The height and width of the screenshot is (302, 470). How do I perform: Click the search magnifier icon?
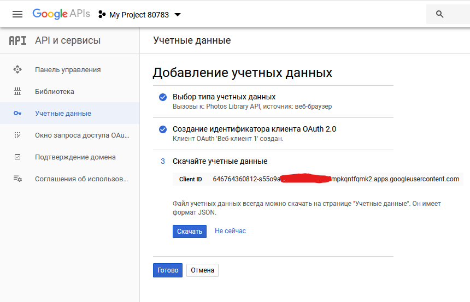pyautogui.click(x=439, y=14)
